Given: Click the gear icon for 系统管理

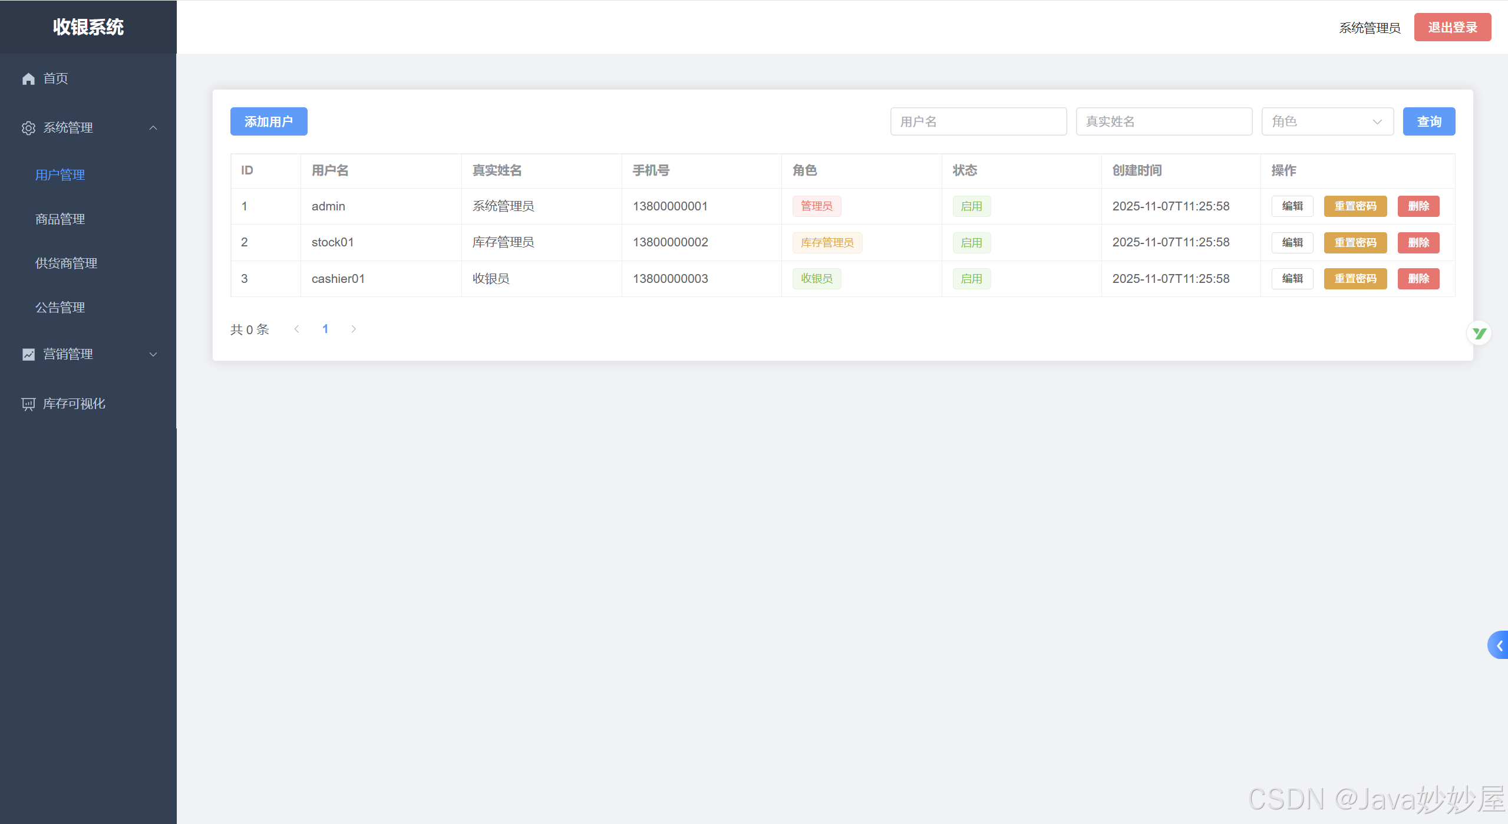Looking at the screenshot, I should 28,128.
